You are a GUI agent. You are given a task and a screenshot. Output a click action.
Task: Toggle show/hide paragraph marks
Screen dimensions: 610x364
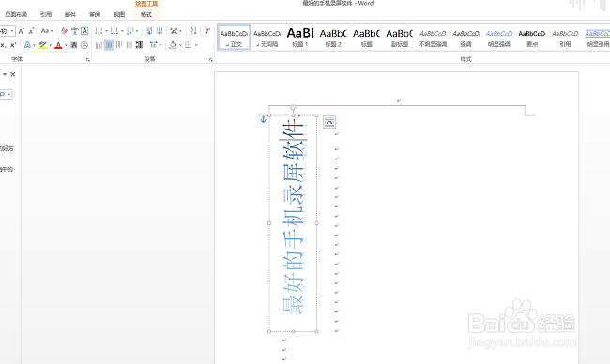pos(207,31)
